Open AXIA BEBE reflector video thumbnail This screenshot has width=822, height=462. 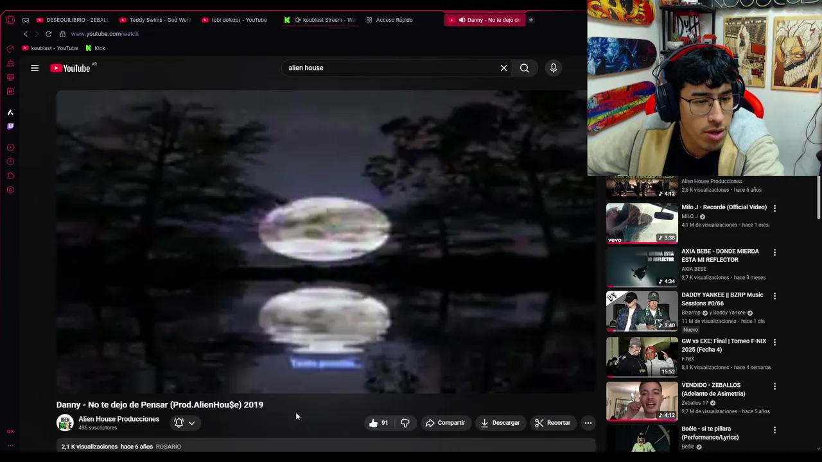642,267
